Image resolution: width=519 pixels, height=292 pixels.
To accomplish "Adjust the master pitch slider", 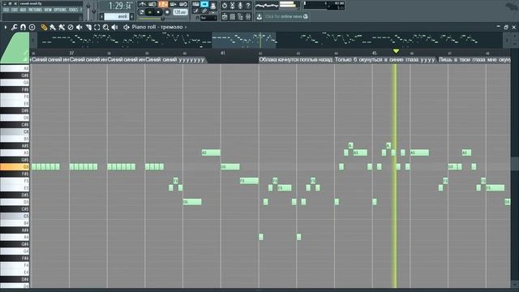I will point(94,11).
